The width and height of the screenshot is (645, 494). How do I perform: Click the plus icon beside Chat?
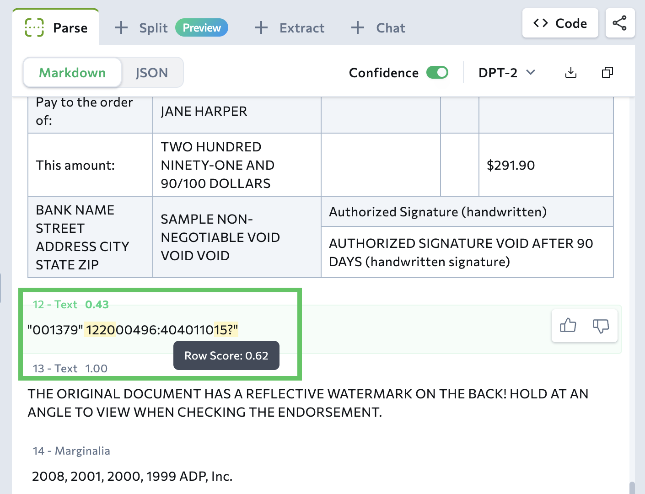(358, 27)
